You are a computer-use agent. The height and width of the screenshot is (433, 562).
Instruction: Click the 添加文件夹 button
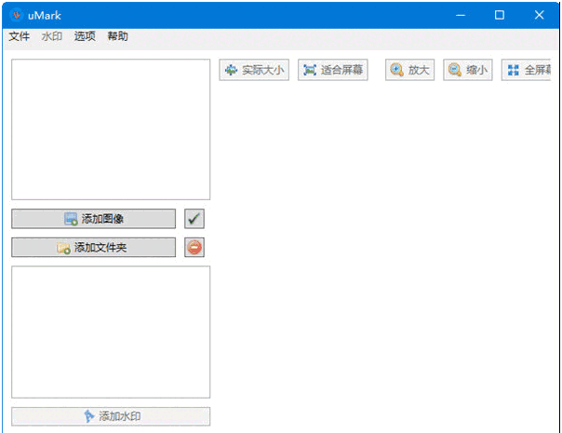tap(94, 247)
